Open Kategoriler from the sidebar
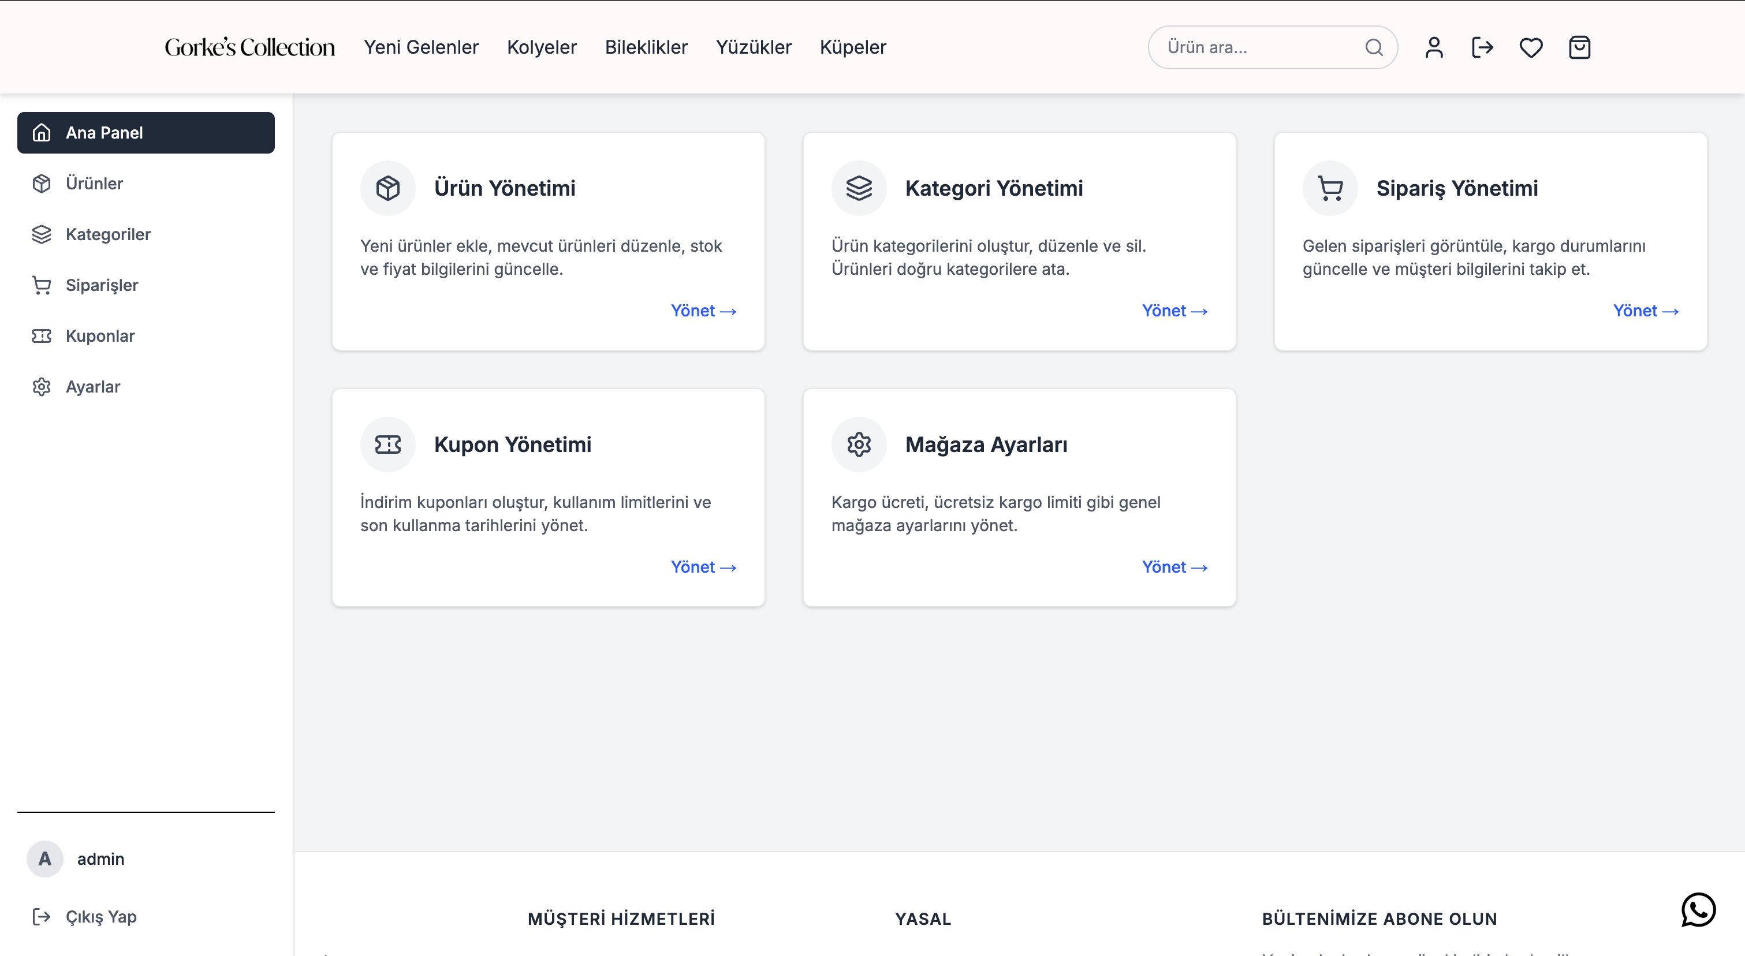 (x=108, y=234)
